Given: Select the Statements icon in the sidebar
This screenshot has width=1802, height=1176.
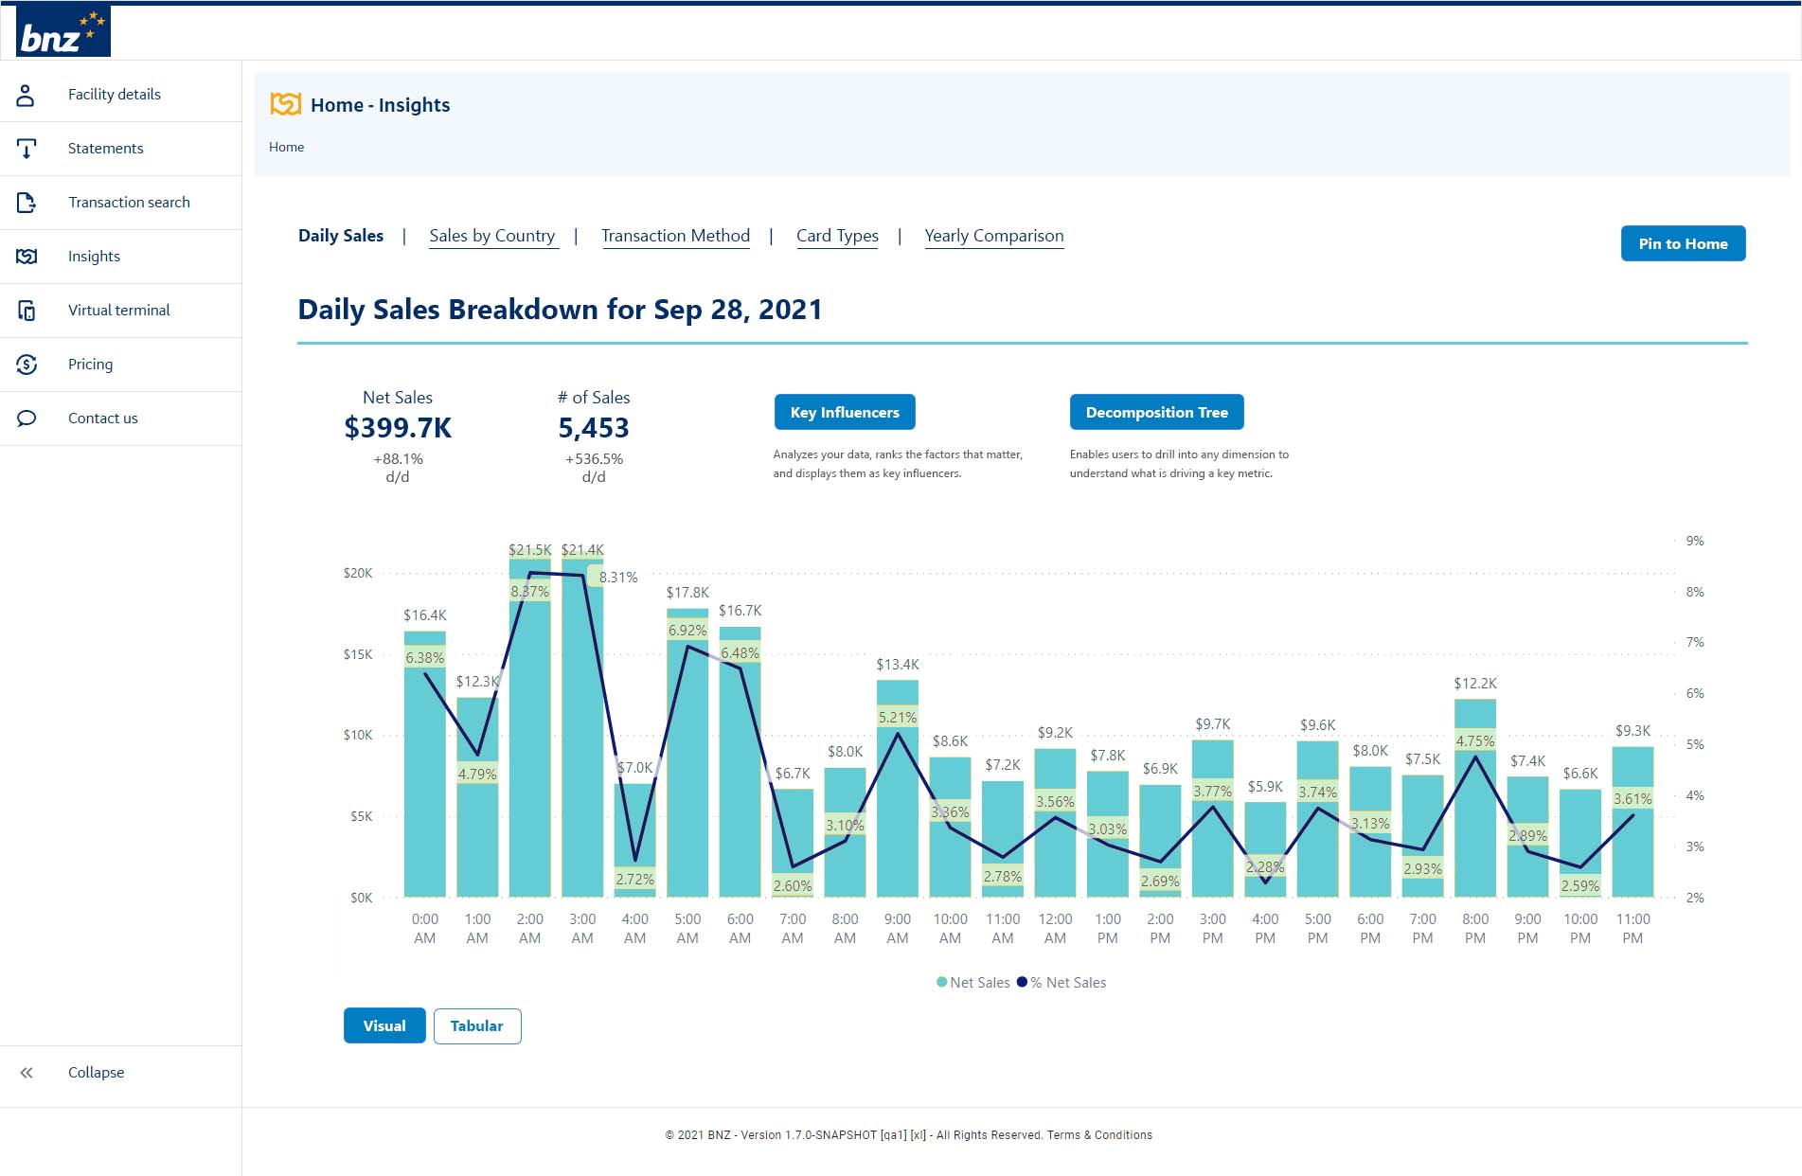Looking at the screenshot, I should pyautogui.click(x=27, y=148).
